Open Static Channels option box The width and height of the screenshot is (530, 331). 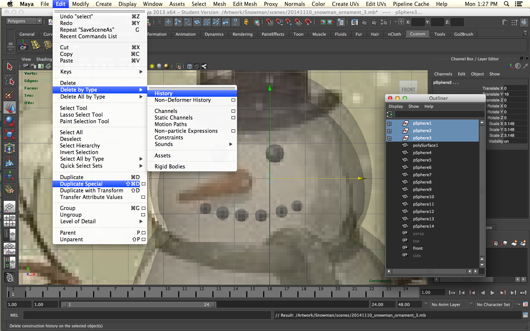(x=233, y=118)
